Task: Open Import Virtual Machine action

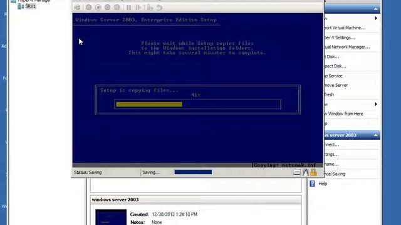Action: pos(344,27)
